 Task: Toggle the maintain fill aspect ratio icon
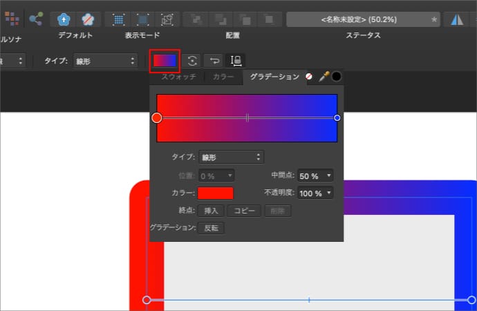click(x=236, y=61)
